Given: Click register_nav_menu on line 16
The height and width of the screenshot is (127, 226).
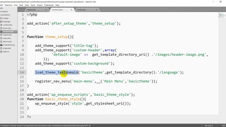Looking at the screenshot, I should [x=53, y=81].
